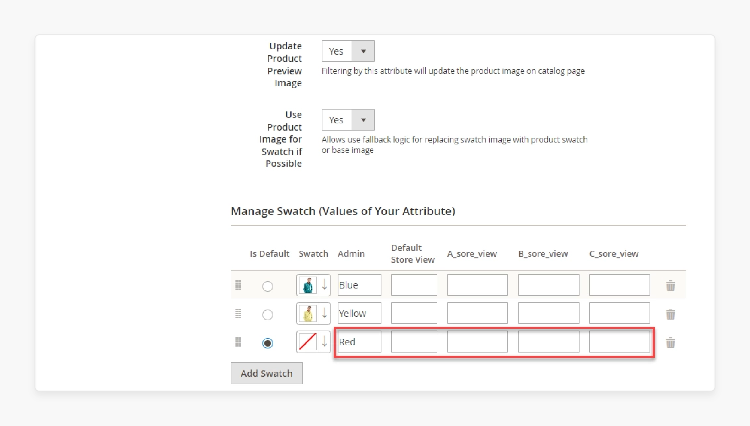Screen dimensions: 750x426
Task: Expand swatch options arrow for Yellow
Action: (x=325, y=313)
